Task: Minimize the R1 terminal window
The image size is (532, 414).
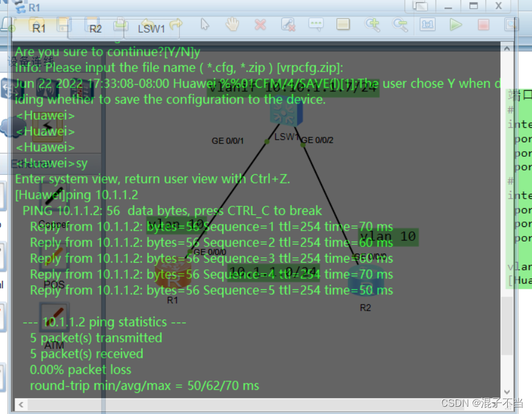Action: coord(448,6)
